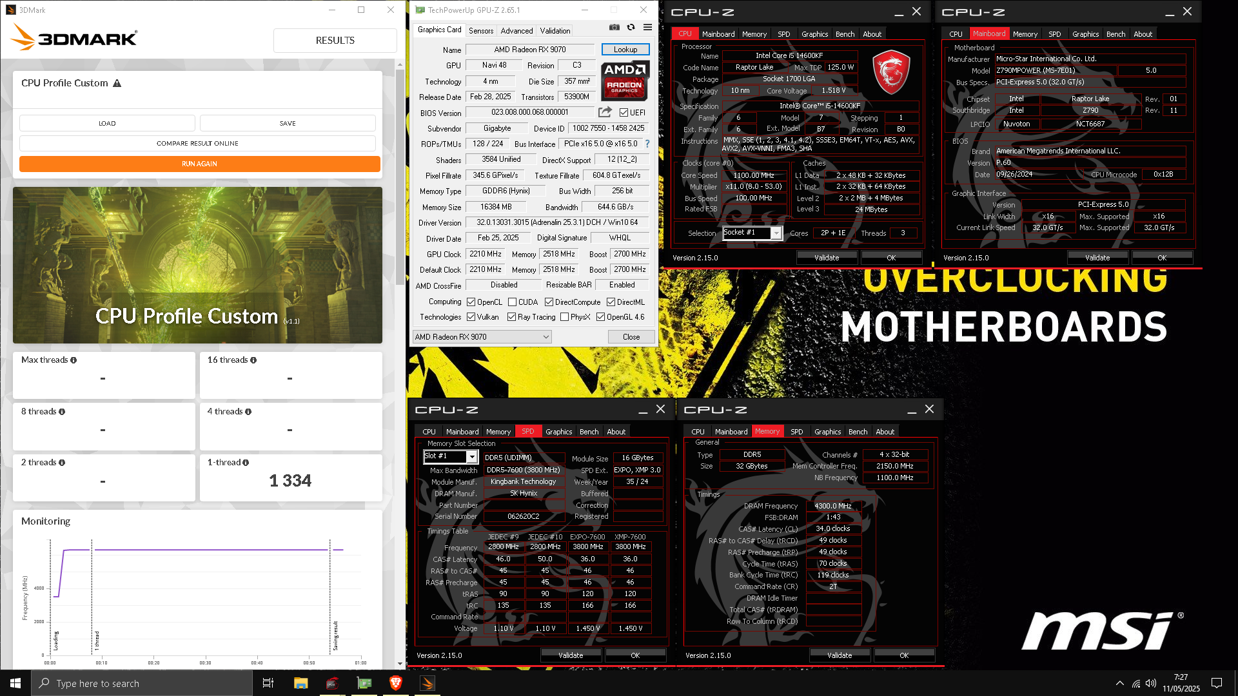Open Brave browser from the taskbar

pos(396,683)
